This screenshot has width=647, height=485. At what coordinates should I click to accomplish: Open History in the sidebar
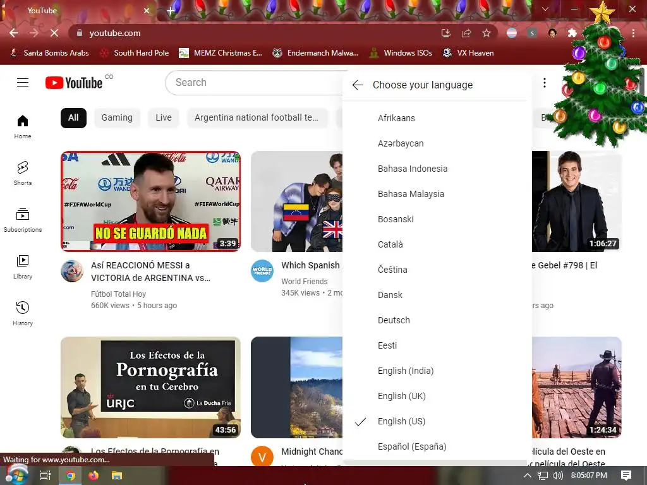(x=23, y=314)
